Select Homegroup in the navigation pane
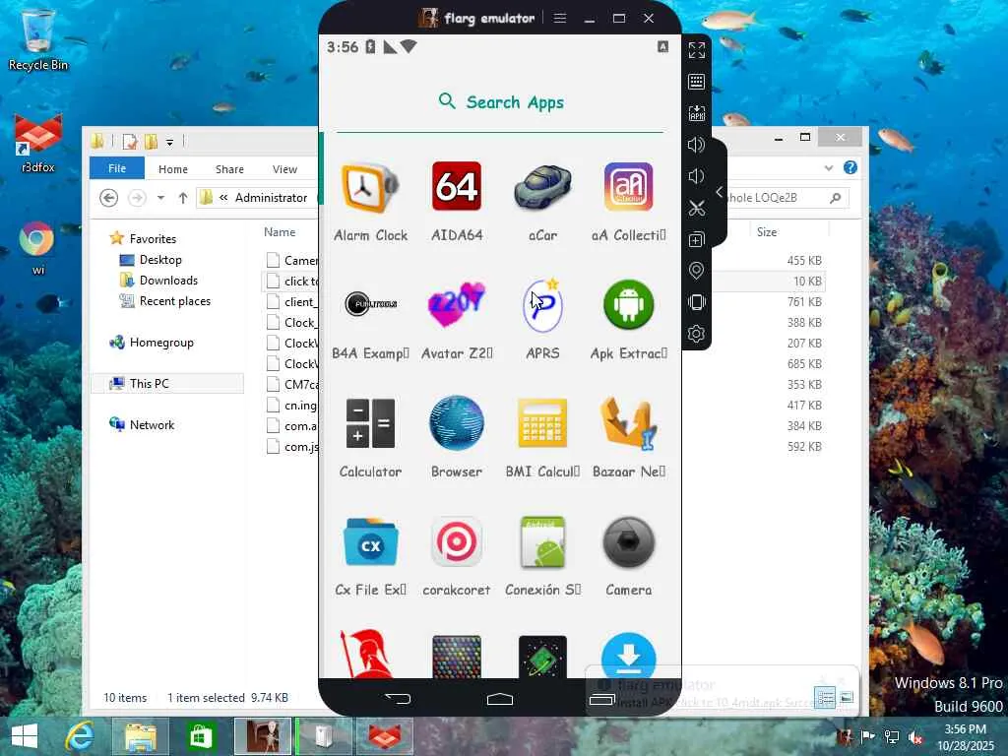This screenshot has height=756, width=1008. [x=151, y=343]
